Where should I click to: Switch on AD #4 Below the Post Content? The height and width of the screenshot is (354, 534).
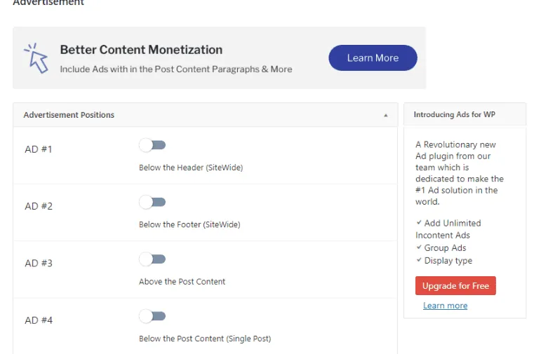tap(152, 316)
